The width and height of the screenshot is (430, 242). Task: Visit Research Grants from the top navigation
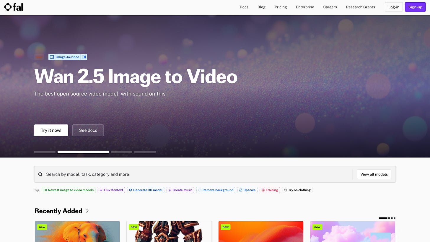tap(360, 7)
